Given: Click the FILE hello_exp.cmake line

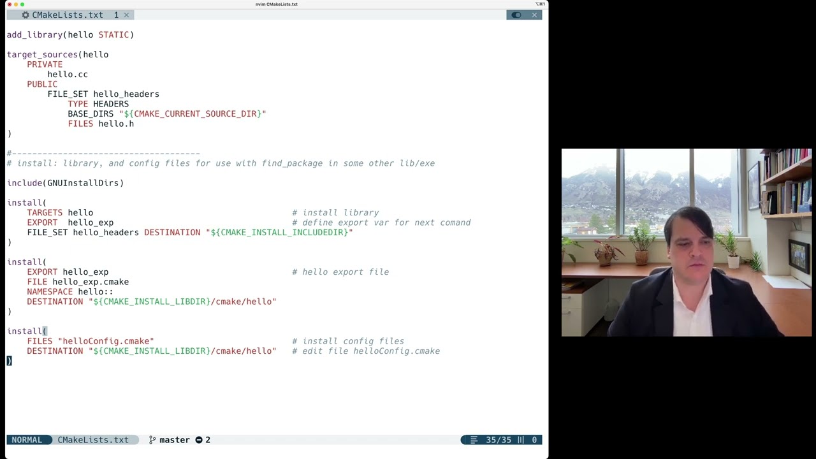Looking at the screenshot, I should (78, 282).
